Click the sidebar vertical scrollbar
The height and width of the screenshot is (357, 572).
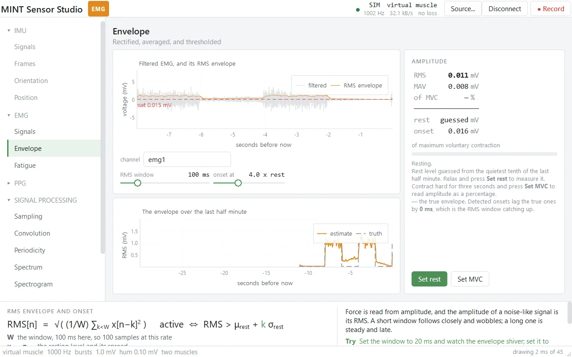point(103,137)
